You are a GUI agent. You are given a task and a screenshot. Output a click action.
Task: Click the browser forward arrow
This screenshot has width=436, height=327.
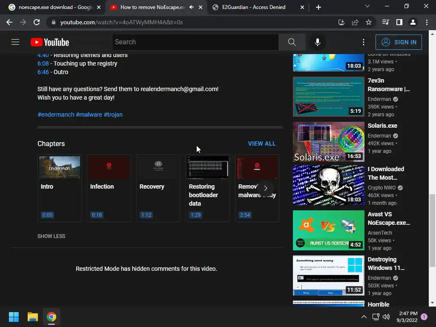point(23,22)
